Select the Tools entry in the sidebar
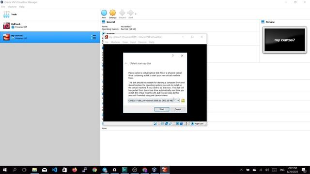 pyautogui.click(x=50, y=14)
